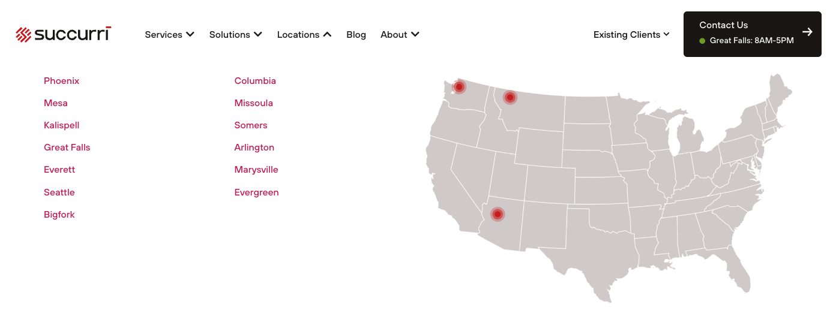Click the Arizona location marker on map

[498, 214]
